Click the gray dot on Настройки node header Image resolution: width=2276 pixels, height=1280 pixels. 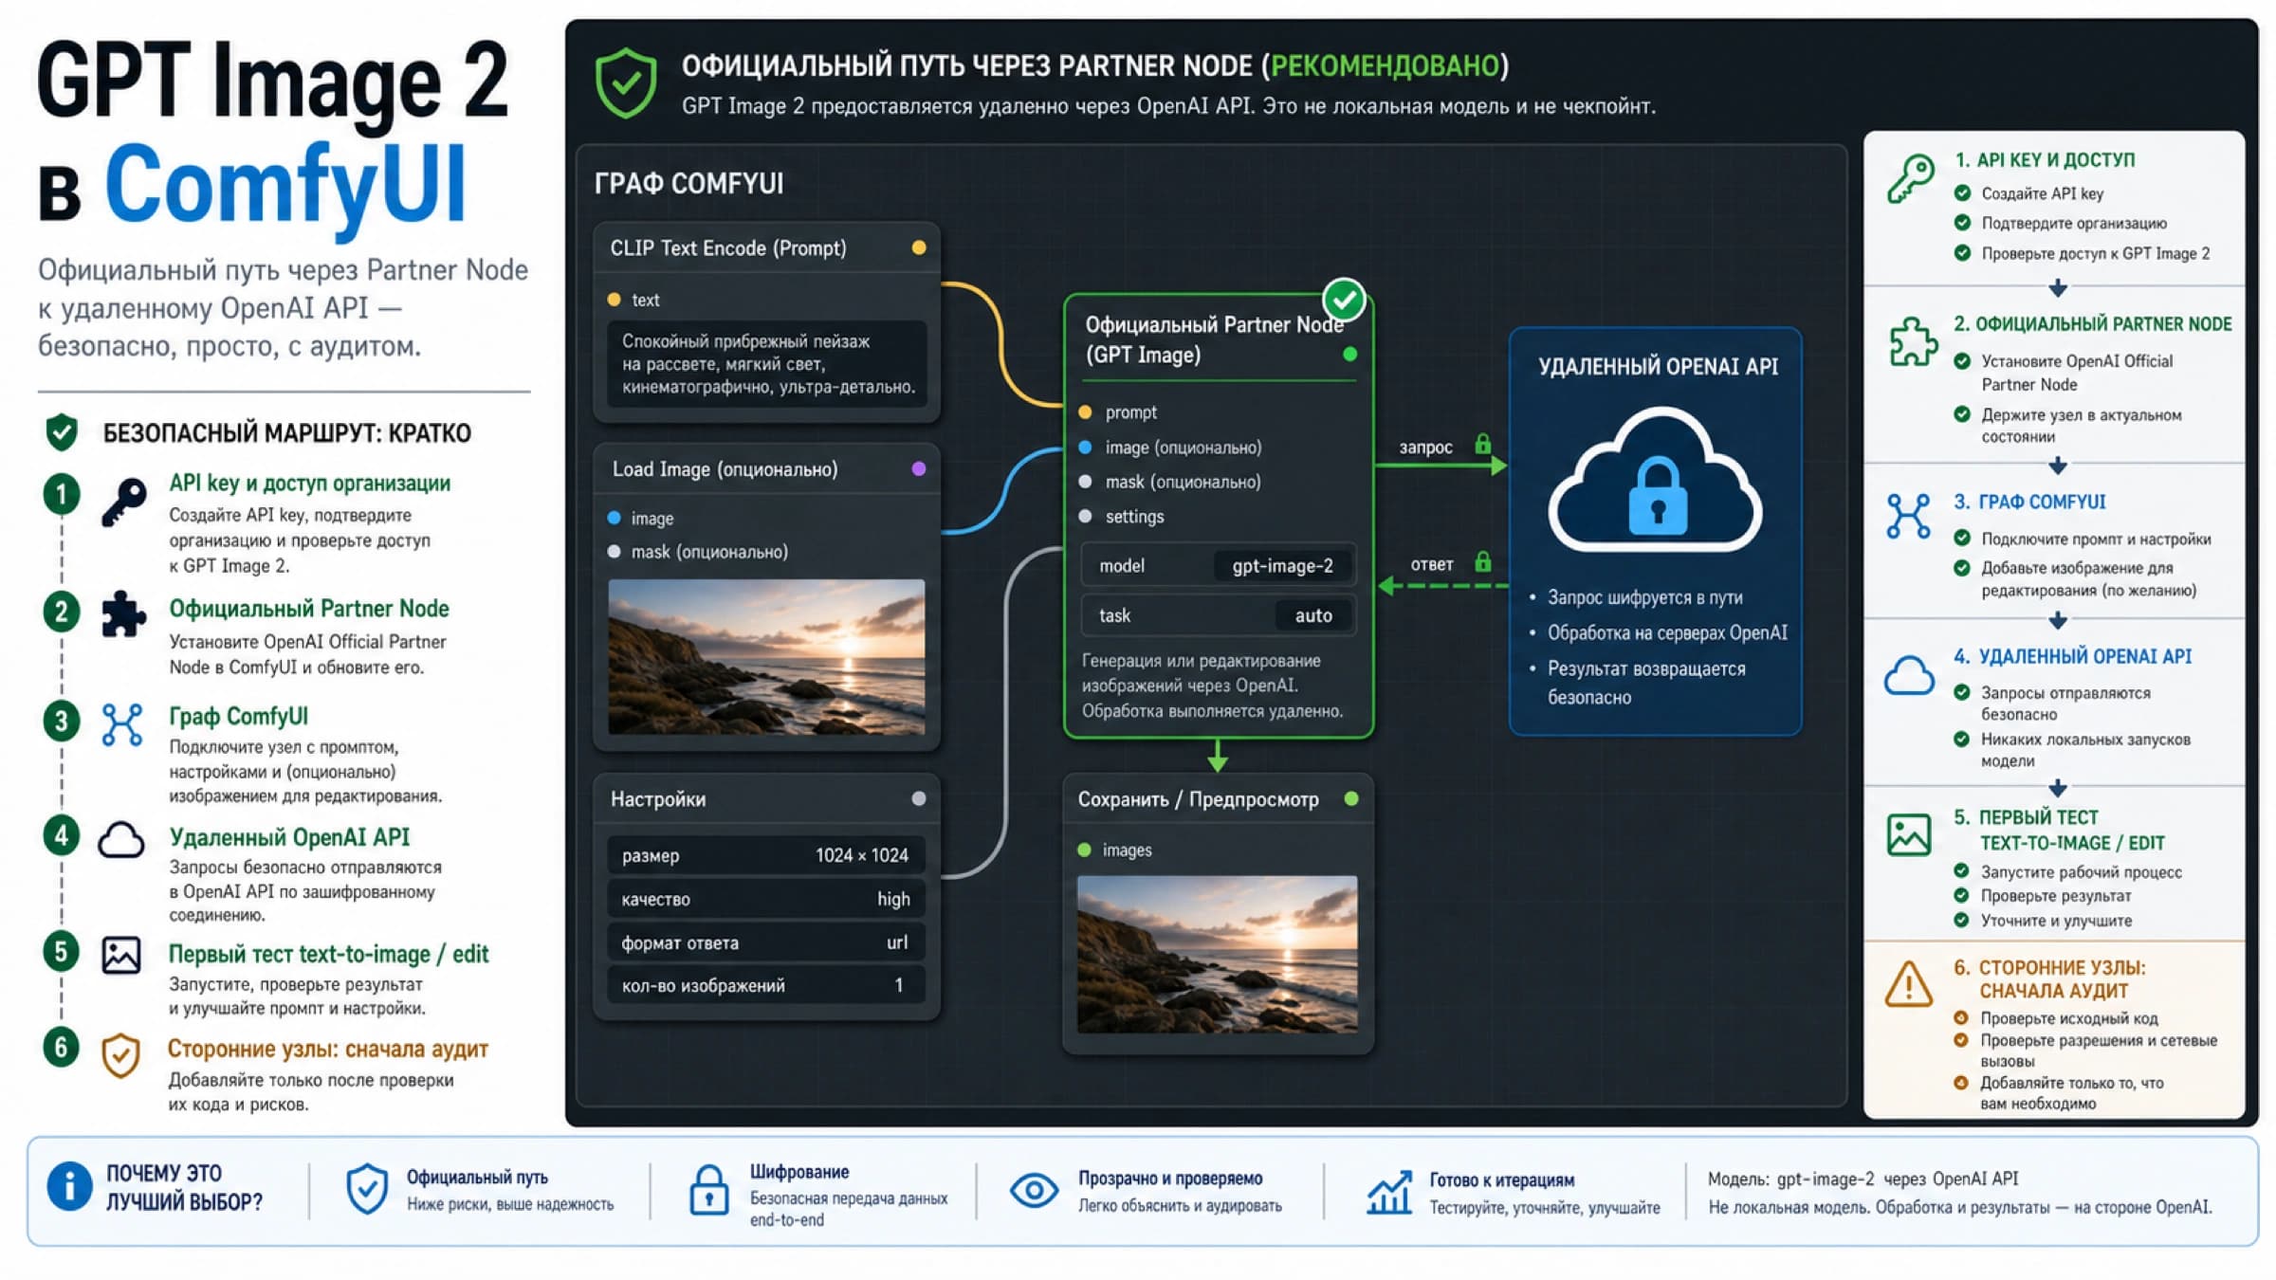point(918,799)
